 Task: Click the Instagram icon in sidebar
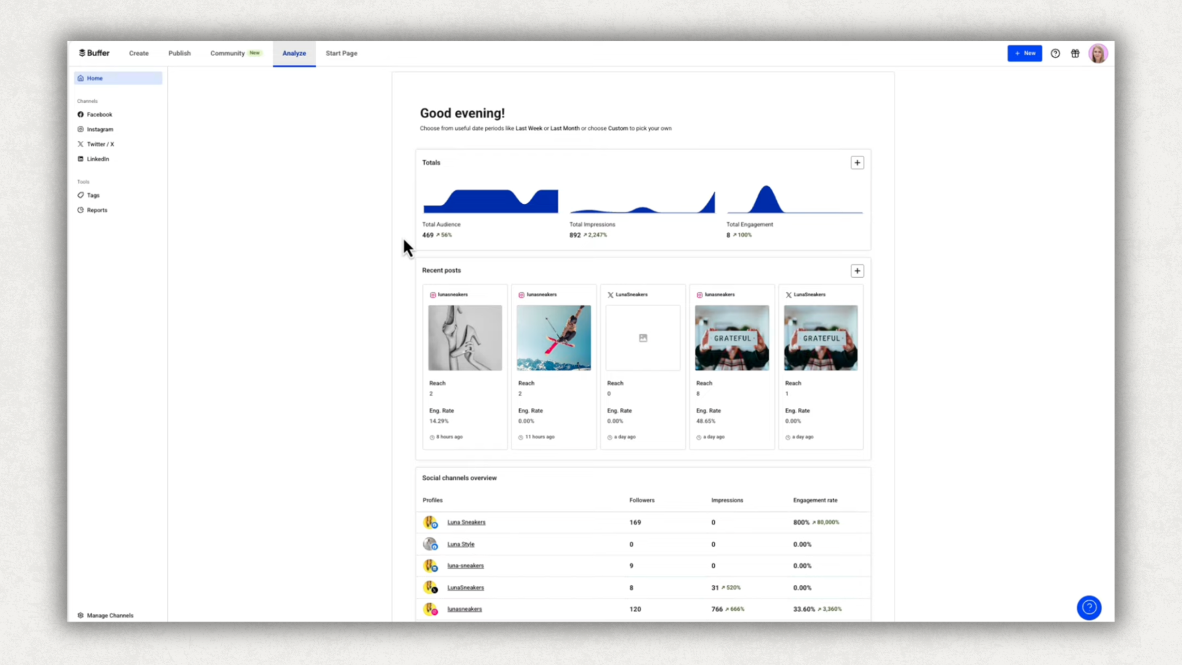click(81, 129)
